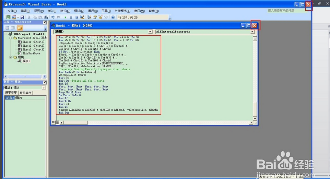Open the Insert object dropdown arrow

(x=18, y=17)
